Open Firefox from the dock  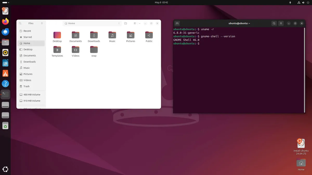click(5, 21)
